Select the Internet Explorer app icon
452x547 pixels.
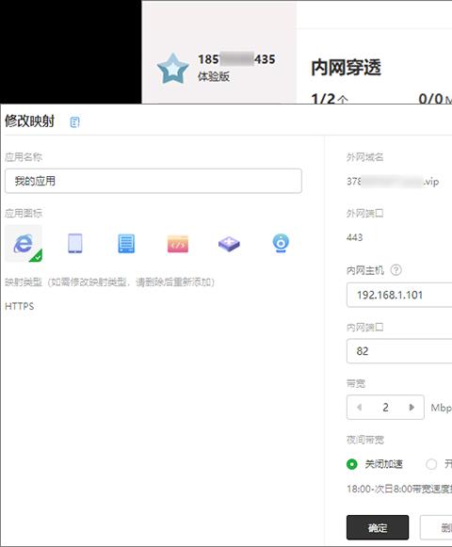pyautogui.click(x=24, y=243)
